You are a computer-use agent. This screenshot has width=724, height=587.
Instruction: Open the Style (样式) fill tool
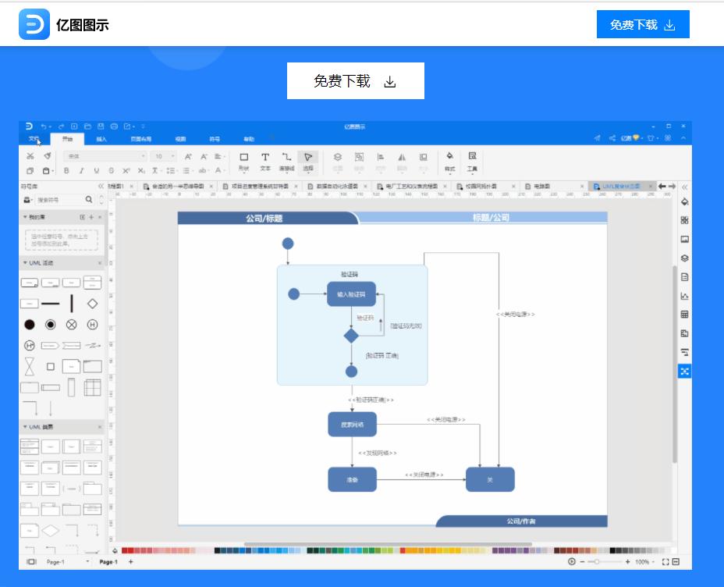pyautogui.click(x=449, y=161)
